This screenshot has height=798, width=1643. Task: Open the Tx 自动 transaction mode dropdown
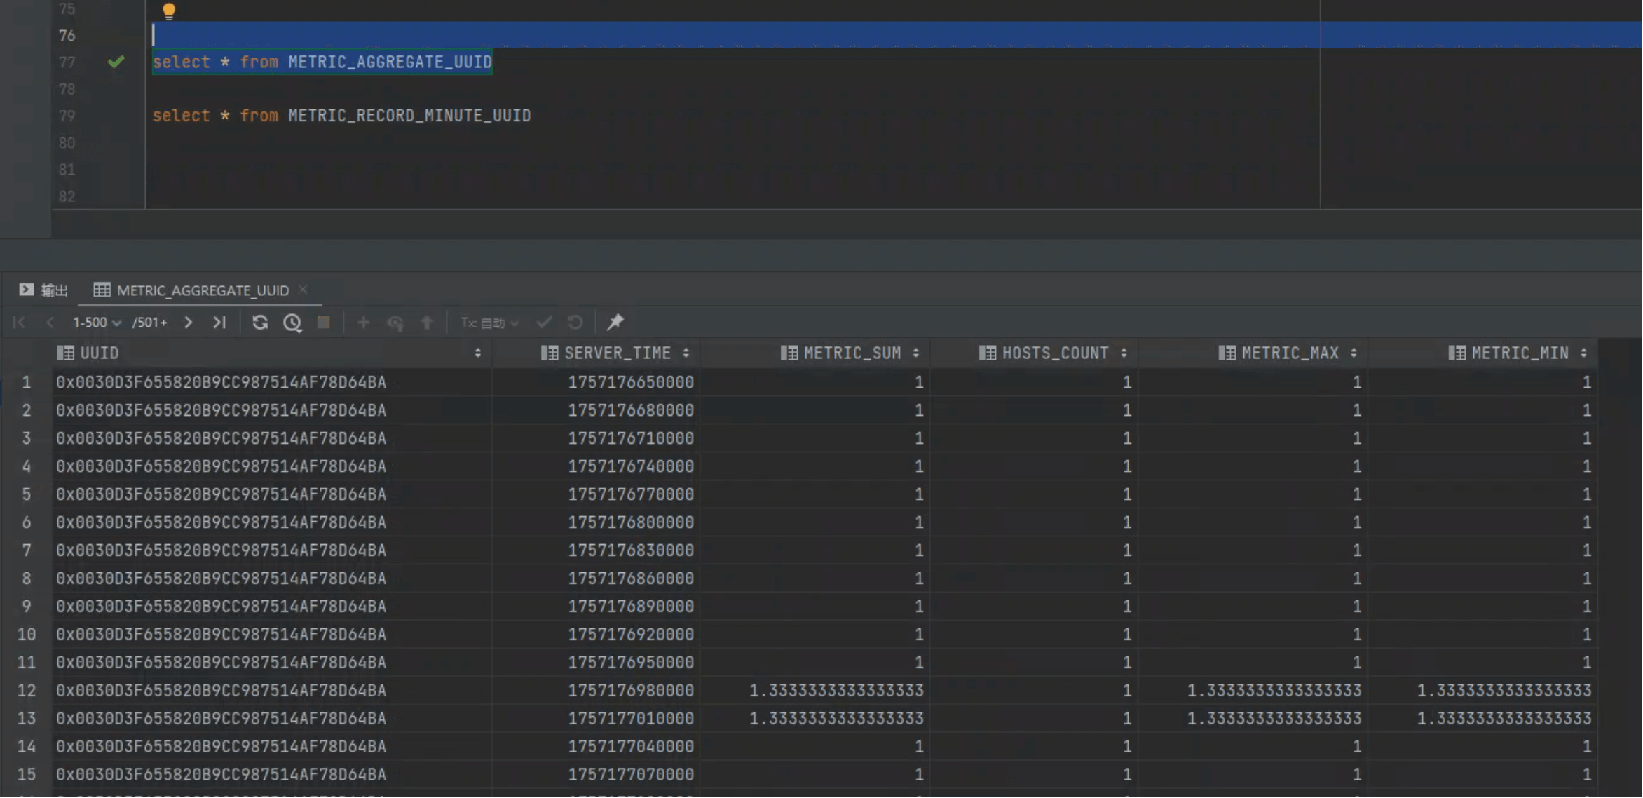[x=489, y=323]
